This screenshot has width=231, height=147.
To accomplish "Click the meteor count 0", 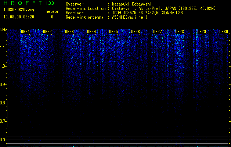I will coord(52,17).
